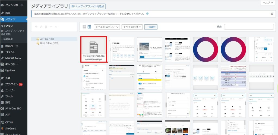The height and width of the screenshot is (135, 278).
Task: Open the 一括最適化 submenu link
Action: (7, 39)
